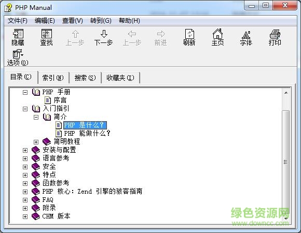Click page icon beside PHP 能做什么?

tap(59, 133)
